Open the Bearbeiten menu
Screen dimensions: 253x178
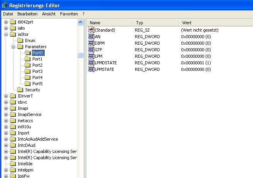click(27, 14)
